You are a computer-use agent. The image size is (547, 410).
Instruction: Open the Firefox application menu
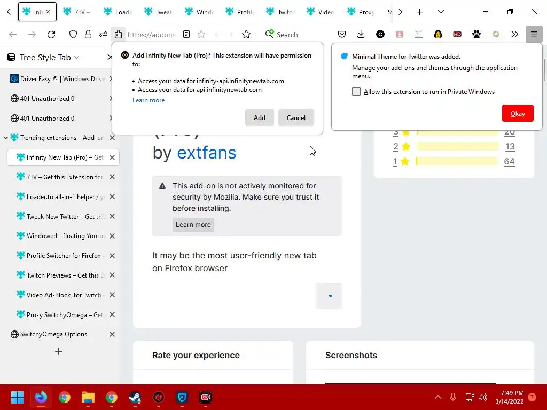click(534, 34)
